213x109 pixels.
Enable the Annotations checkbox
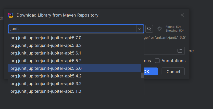click(x=157, y=61)
